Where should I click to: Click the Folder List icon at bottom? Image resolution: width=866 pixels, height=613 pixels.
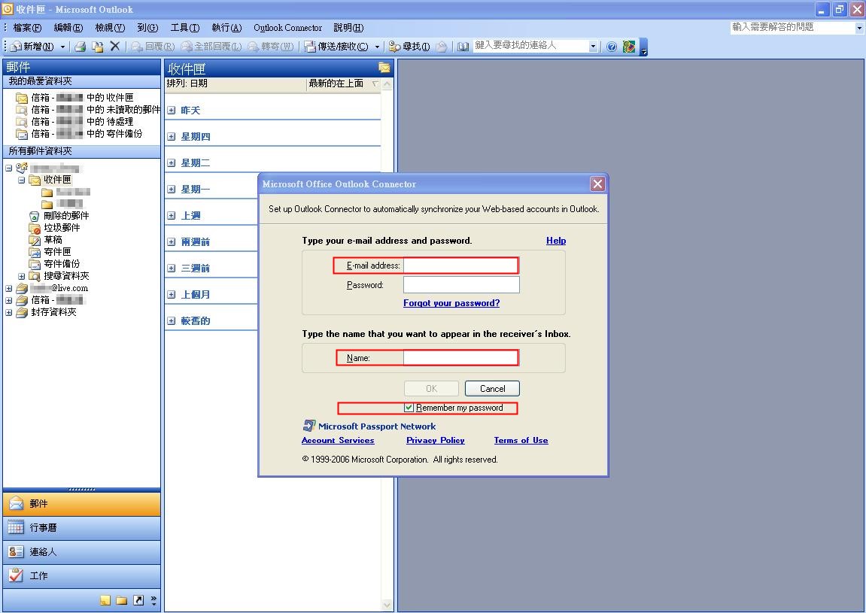[121, 600]
